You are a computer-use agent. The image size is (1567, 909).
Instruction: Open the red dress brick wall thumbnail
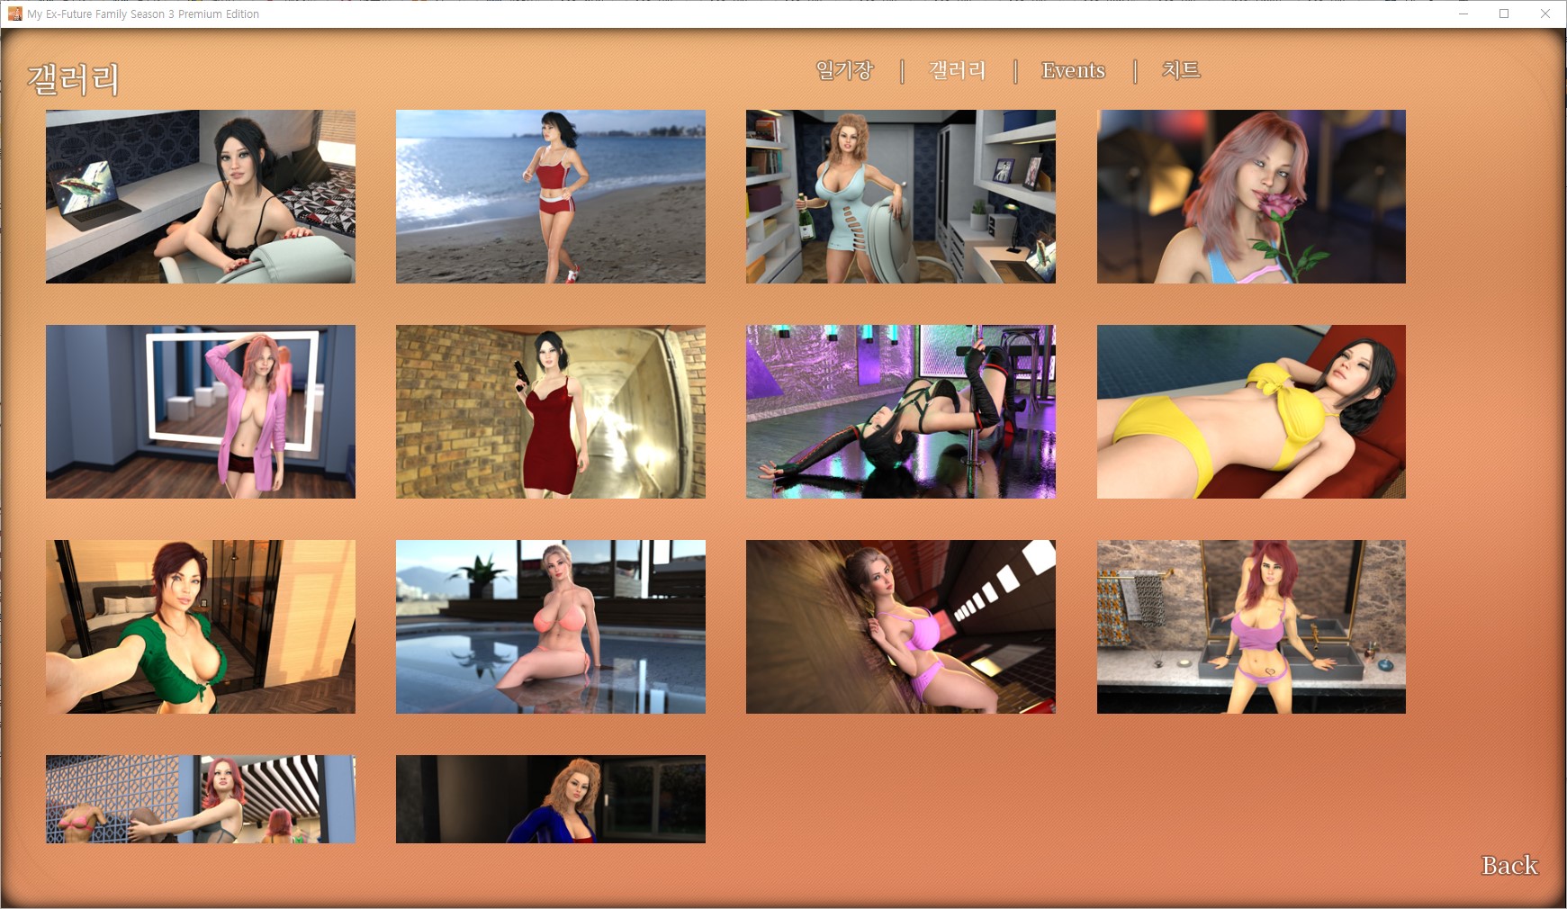pyautogui.click(x=551, y=412)
